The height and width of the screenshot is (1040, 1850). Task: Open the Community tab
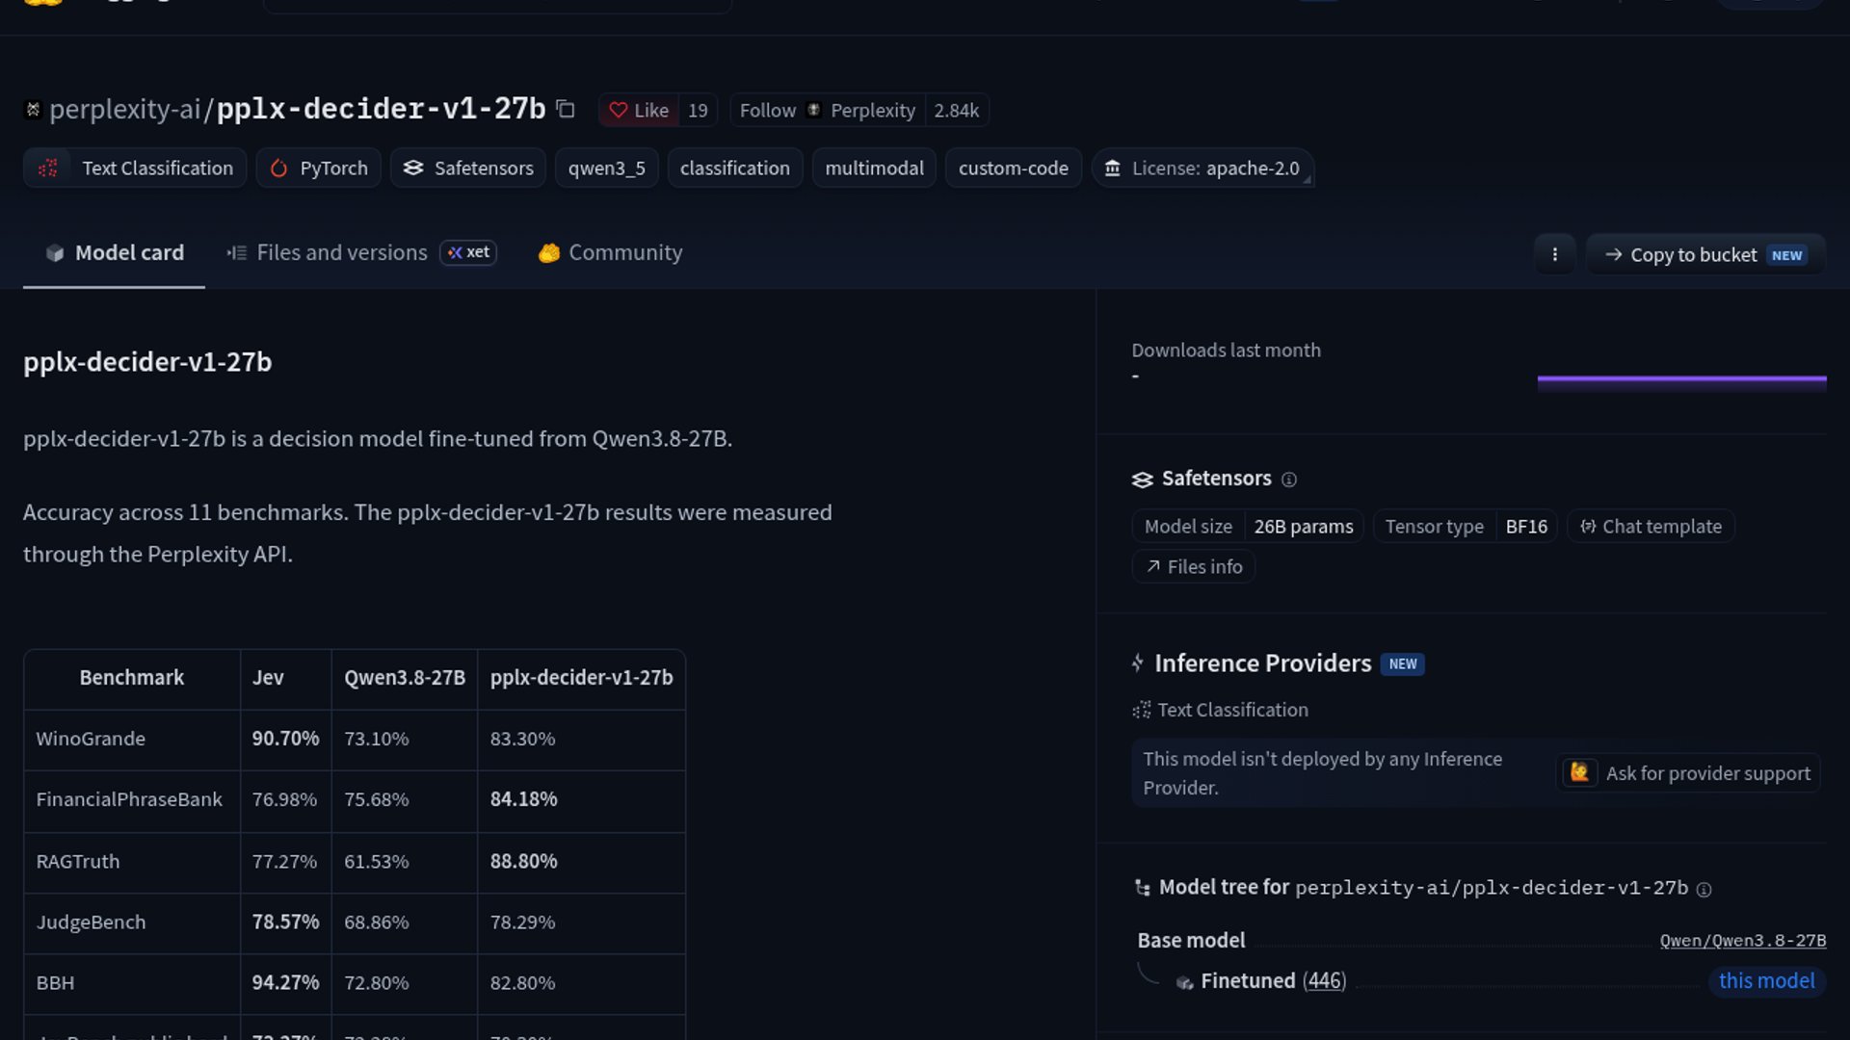tap(610, 252)
